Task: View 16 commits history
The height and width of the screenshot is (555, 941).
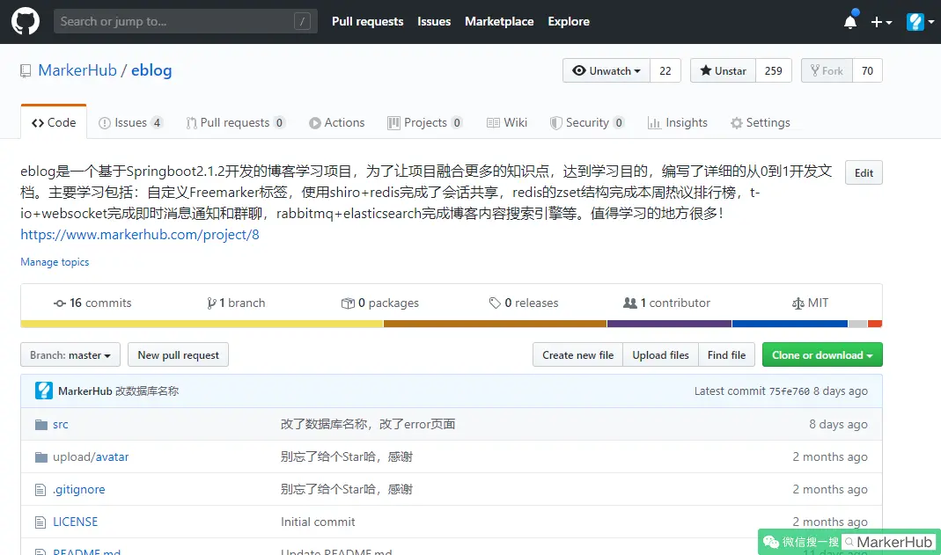Action: click(x=92, y=303)
